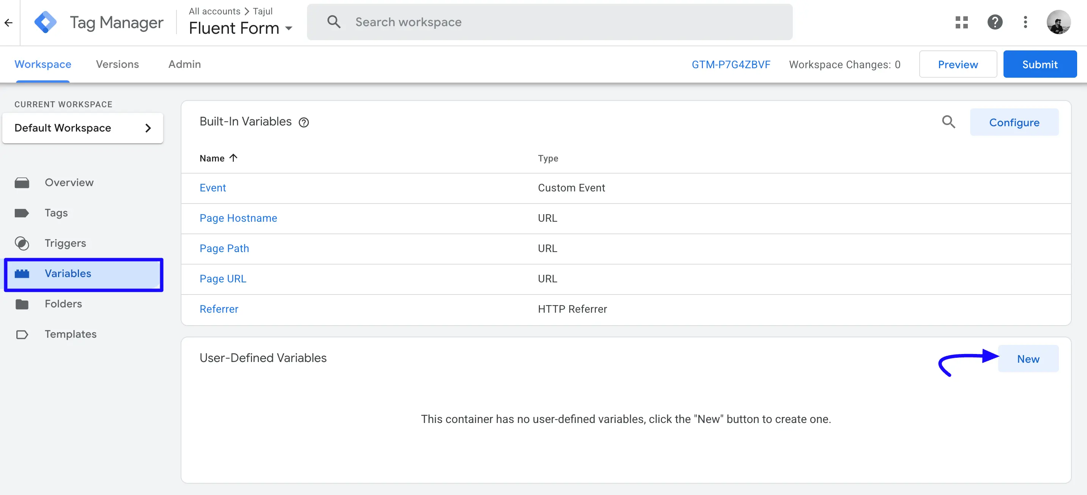Focus the Search workspace input field
The width and height of the screenshot is (1087, 495).
point(550,22)
